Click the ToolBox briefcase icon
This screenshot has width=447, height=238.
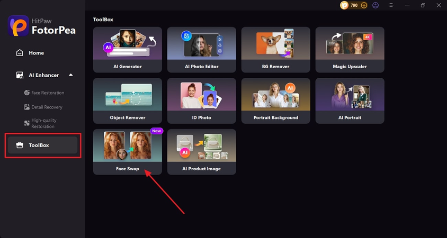pos(20,145)
